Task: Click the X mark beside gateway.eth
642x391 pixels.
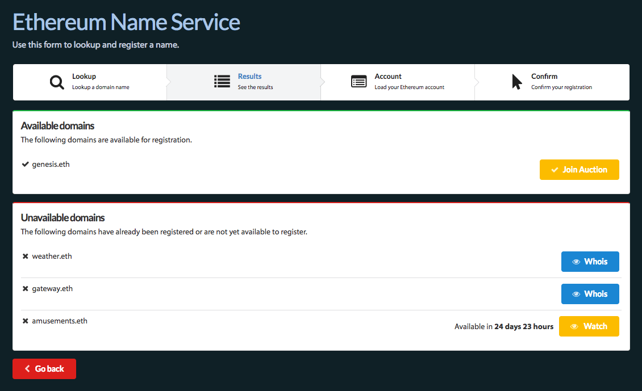Action: (26, 289)
